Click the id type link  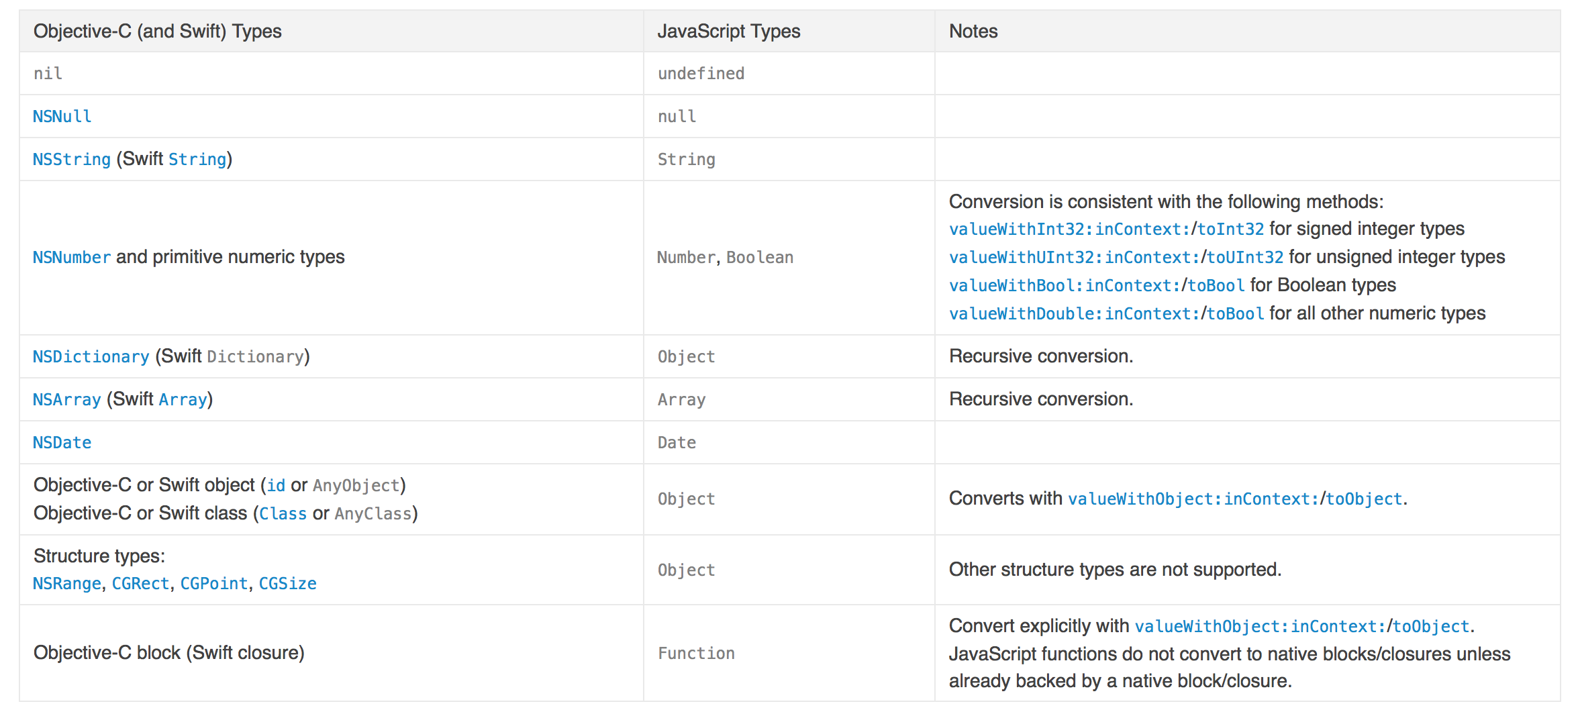(276, 485)
